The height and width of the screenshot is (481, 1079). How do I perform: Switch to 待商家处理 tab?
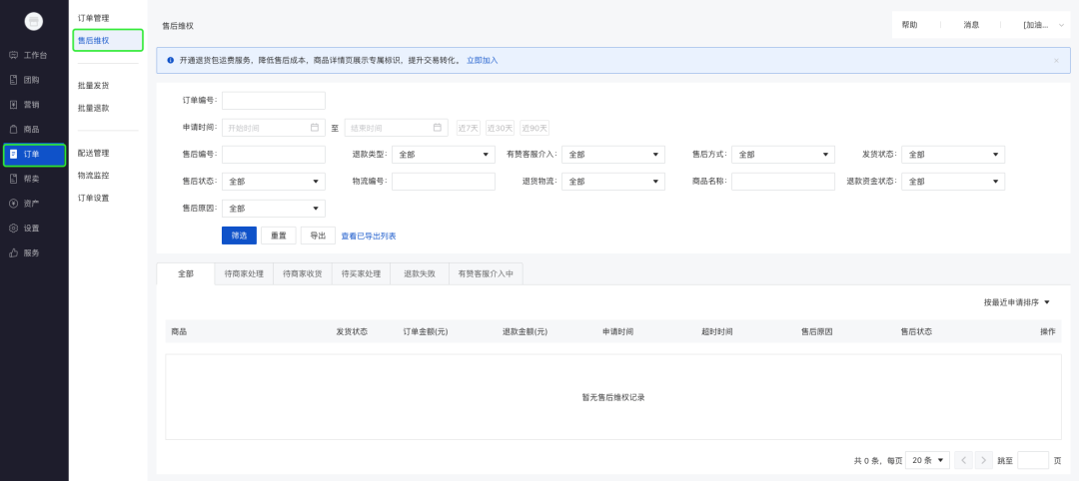point(244,273)
